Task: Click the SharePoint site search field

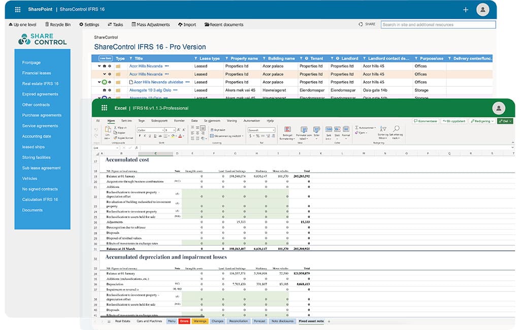Action: point(438,24)
